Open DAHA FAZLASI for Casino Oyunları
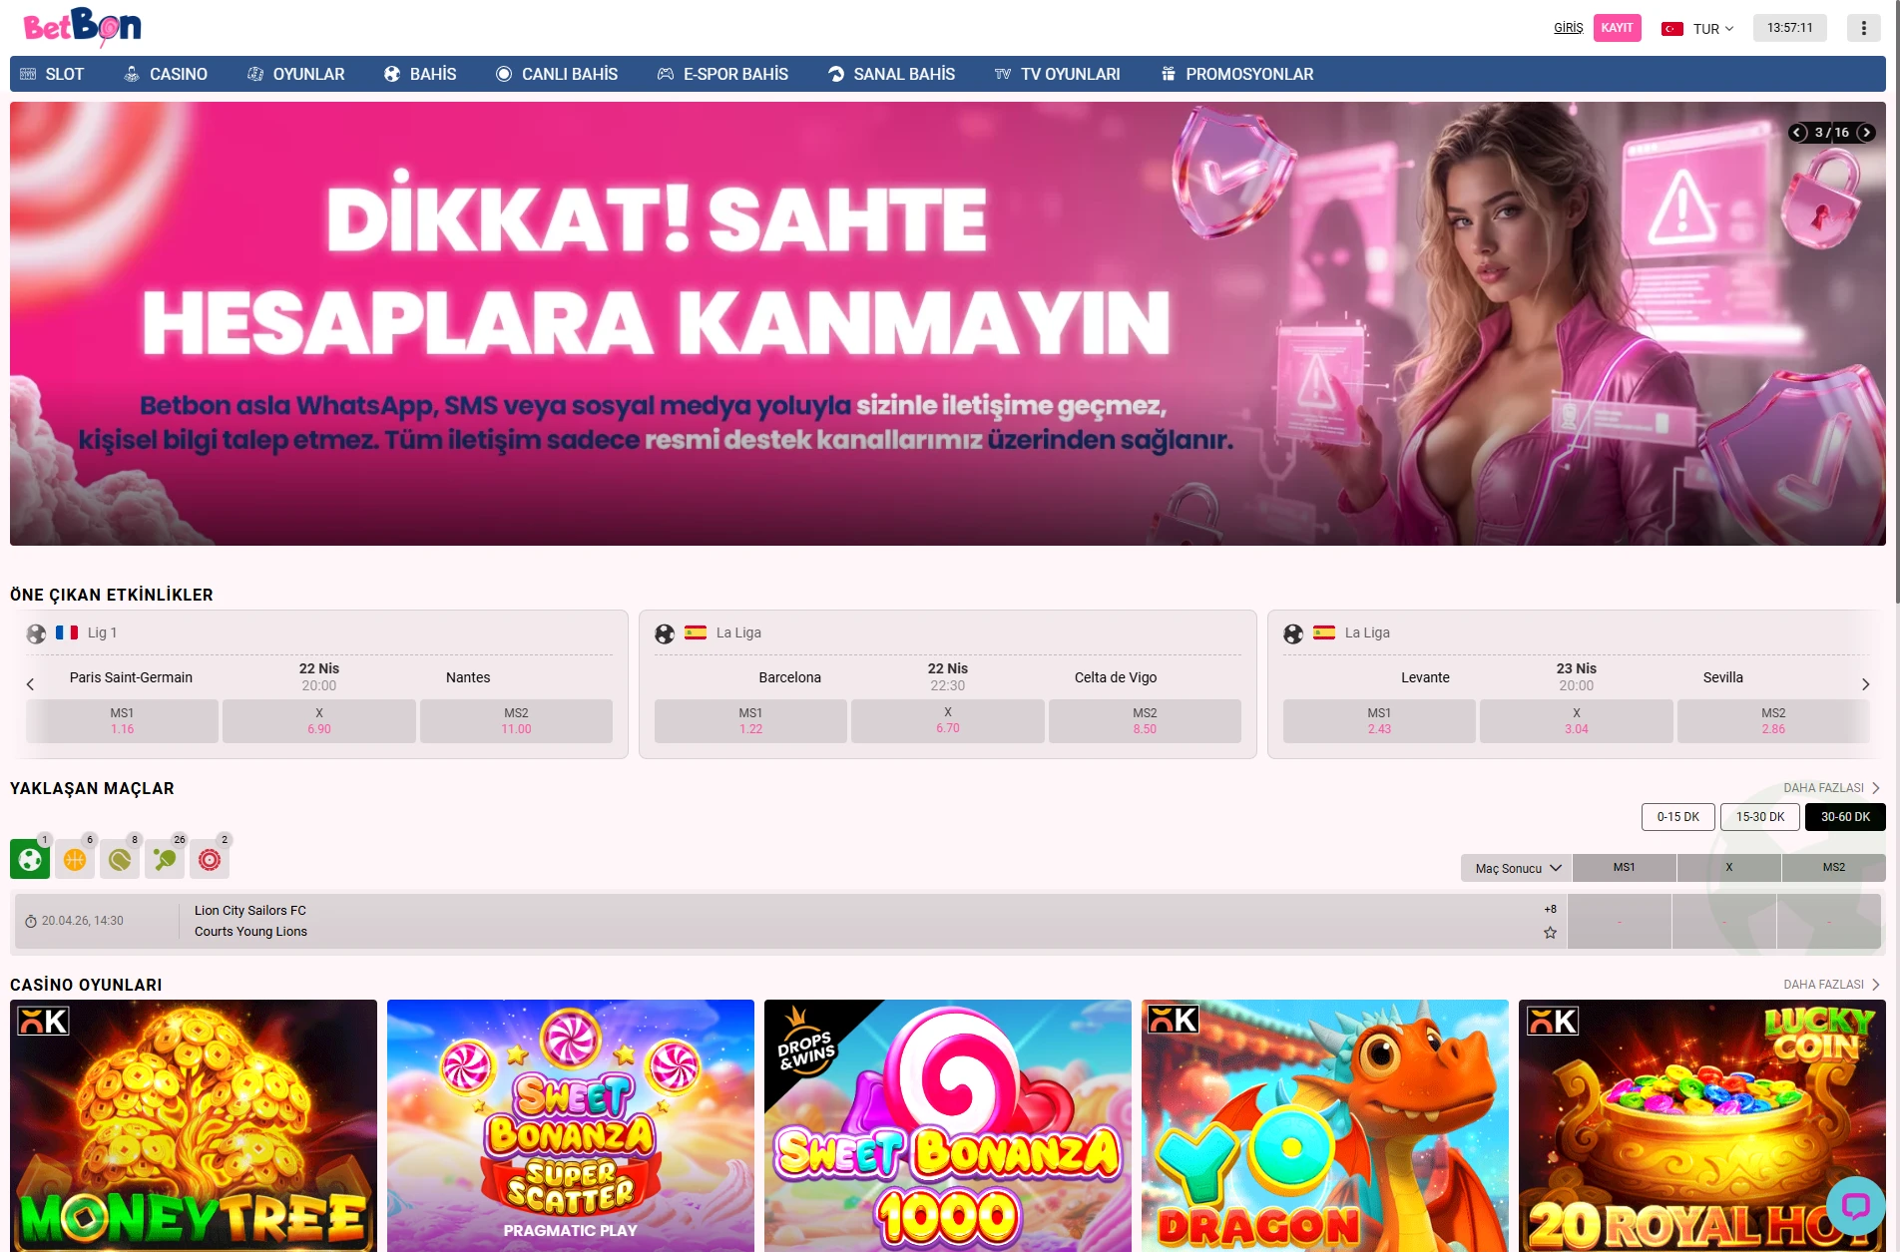The image size is (1900, 1252). pos(1831,985)
